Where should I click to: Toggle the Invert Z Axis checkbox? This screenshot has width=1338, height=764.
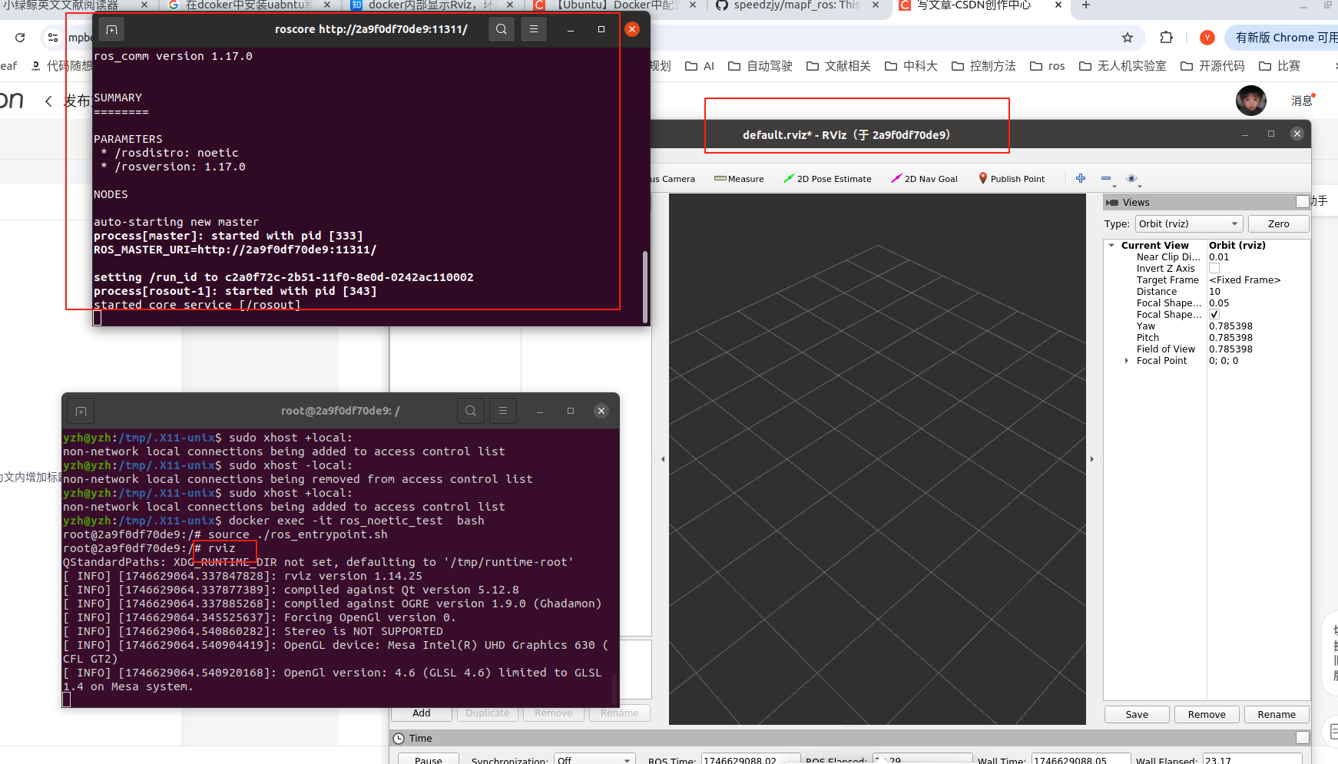click(1214, 269)
